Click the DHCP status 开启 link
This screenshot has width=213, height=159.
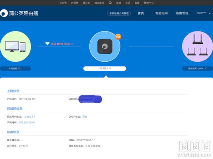[85, 117]
